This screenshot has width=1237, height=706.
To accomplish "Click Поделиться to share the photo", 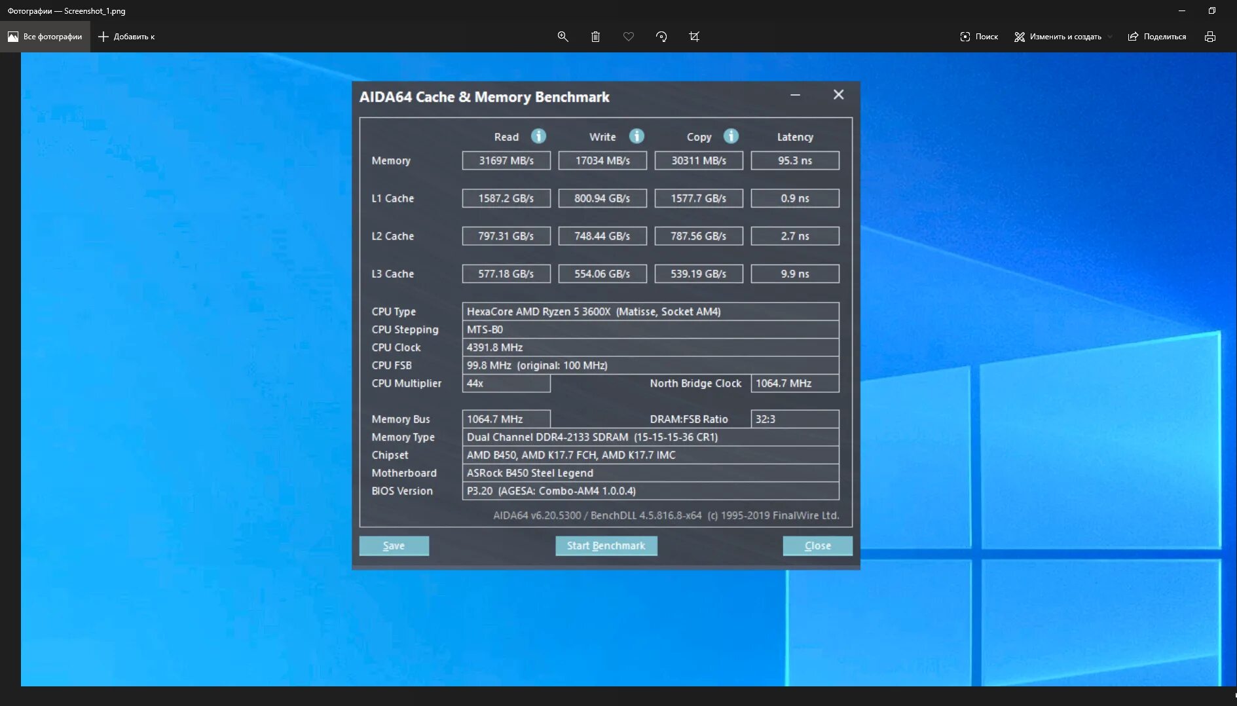I will click(1157, 37).
